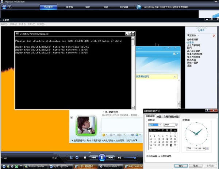Open the 影像 menu in the Paint window
Image resolution: width=219 pixels, height=169 pixels.
(22, 24)
